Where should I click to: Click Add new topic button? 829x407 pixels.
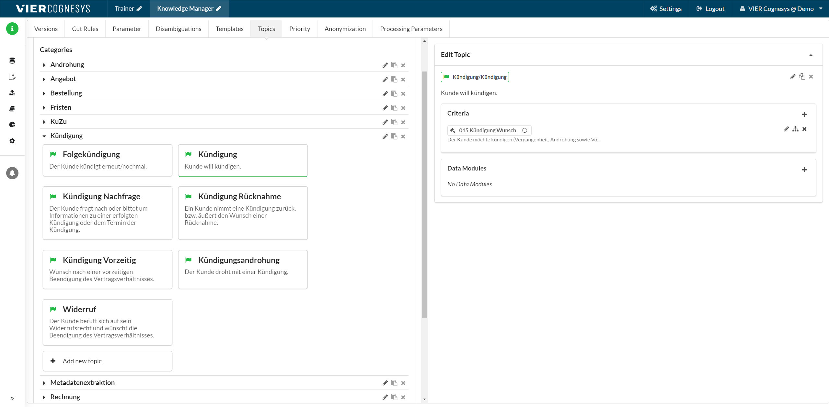tap(107, 361)
